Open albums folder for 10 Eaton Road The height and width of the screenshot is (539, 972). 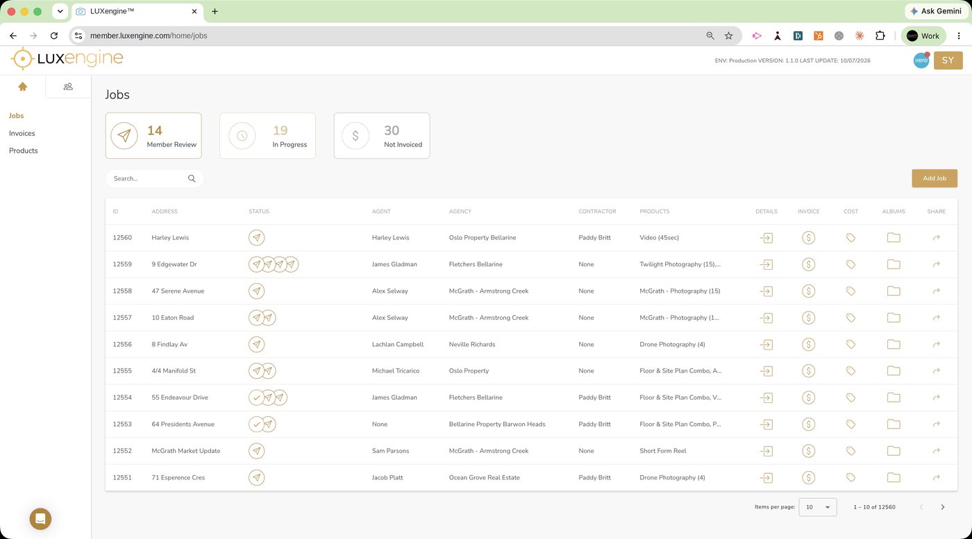point(894,318)
